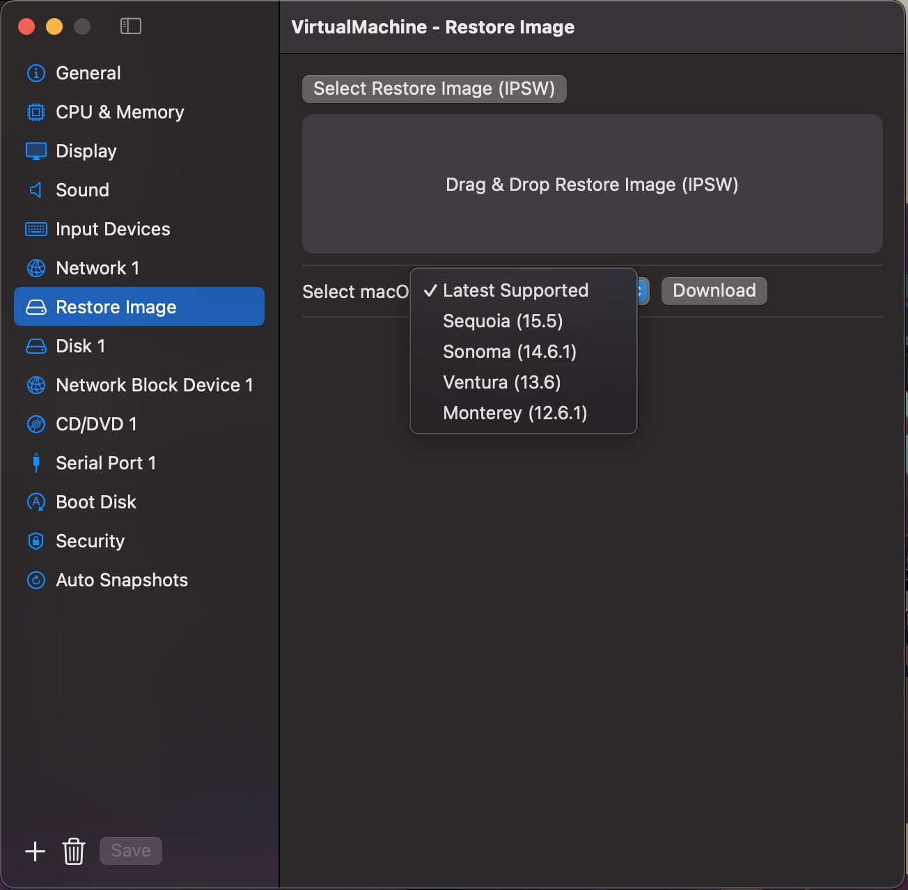Viewport: 908px width, 890px height.
Task: Select Restore Image sidebar label
Action: pyautogui.click(x=116, y=307)
